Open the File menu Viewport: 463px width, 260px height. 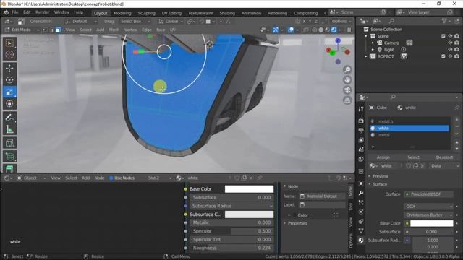pos(15,12)
